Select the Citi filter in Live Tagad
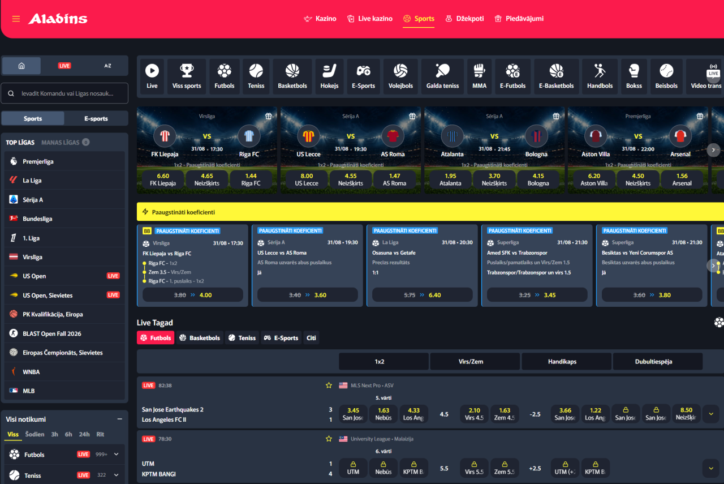724x484 pixels. [312, 338]
